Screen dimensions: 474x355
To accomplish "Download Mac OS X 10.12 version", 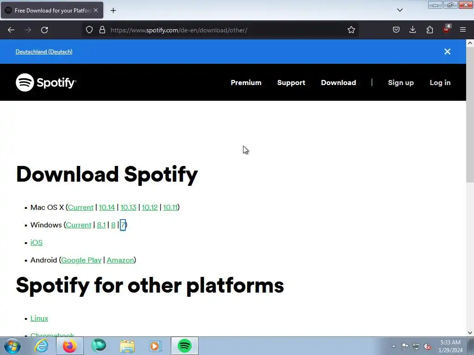I will tap(150, 208).
